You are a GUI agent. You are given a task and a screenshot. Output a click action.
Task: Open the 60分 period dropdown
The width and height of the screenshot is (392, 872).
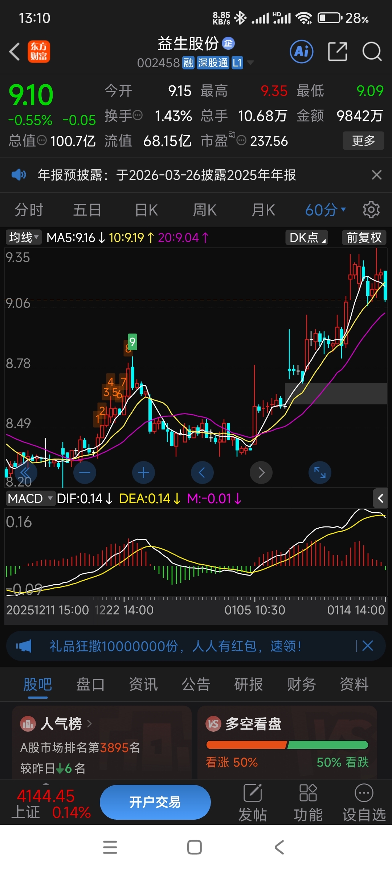pyautogui.click(x=326, y=210)
